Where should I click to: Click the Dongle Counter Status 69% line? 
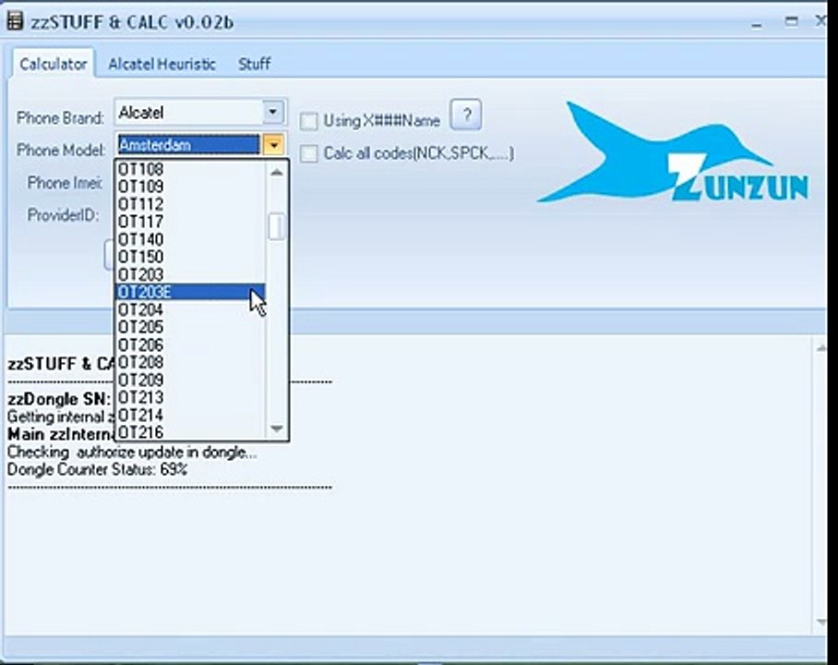click(x=97, y=470)
